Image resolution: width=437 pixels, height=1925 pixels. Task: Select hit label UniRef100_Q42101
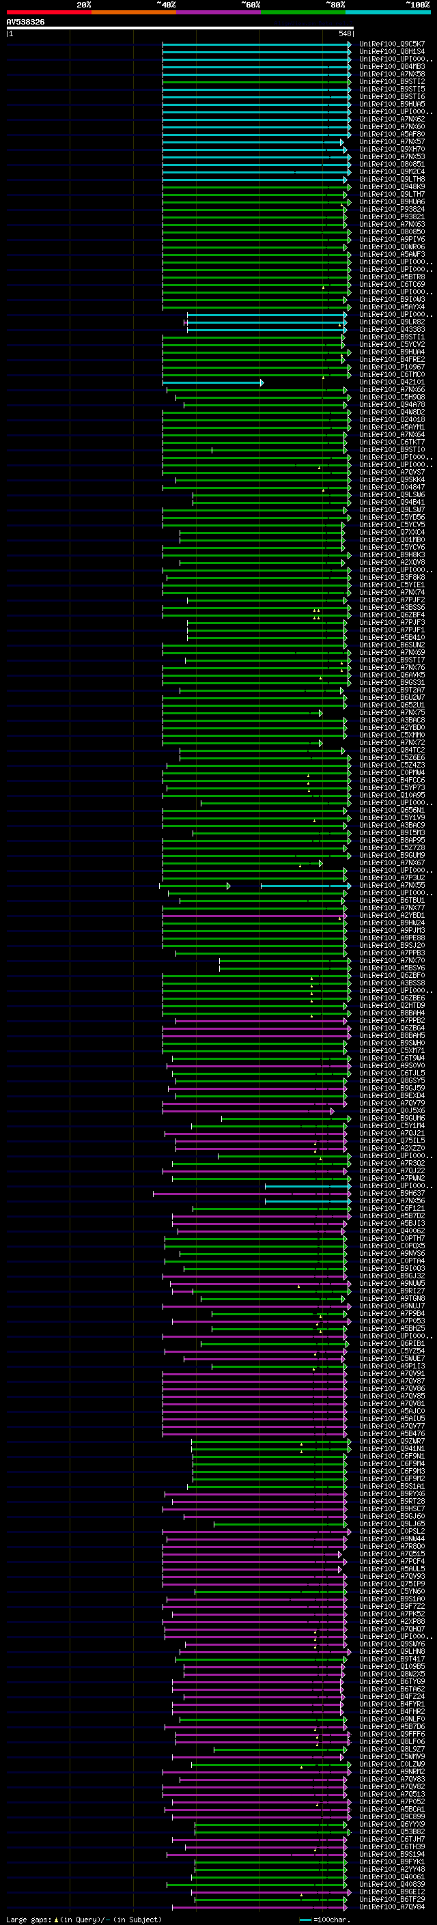point(392,382)
